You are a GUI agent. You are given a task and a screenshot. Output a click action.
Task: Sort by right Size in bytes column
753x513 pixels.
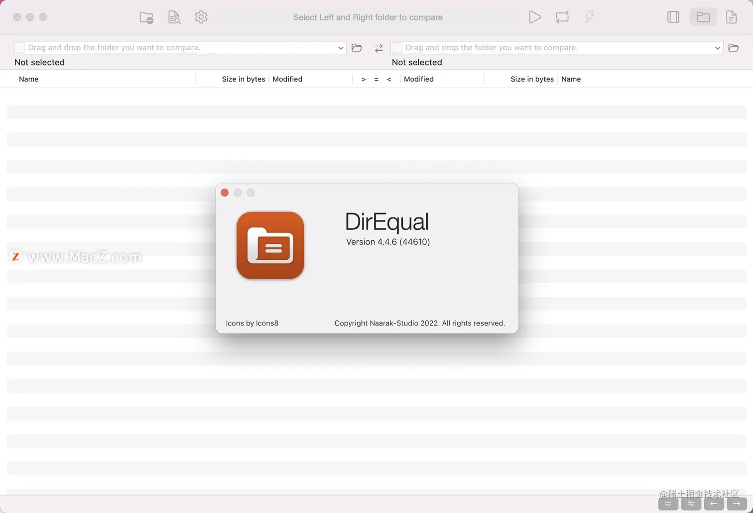(x=532, y=79)
